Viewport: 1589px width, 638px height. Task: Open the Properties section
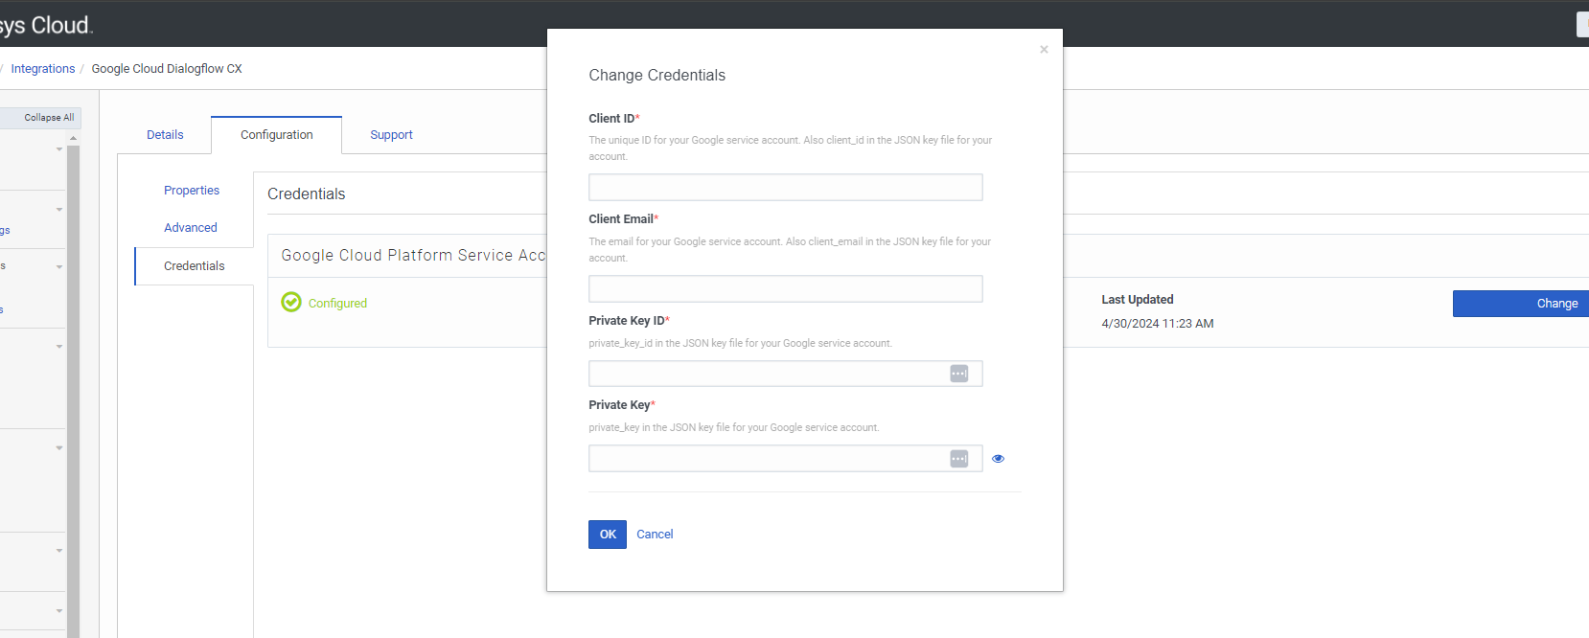192,191
